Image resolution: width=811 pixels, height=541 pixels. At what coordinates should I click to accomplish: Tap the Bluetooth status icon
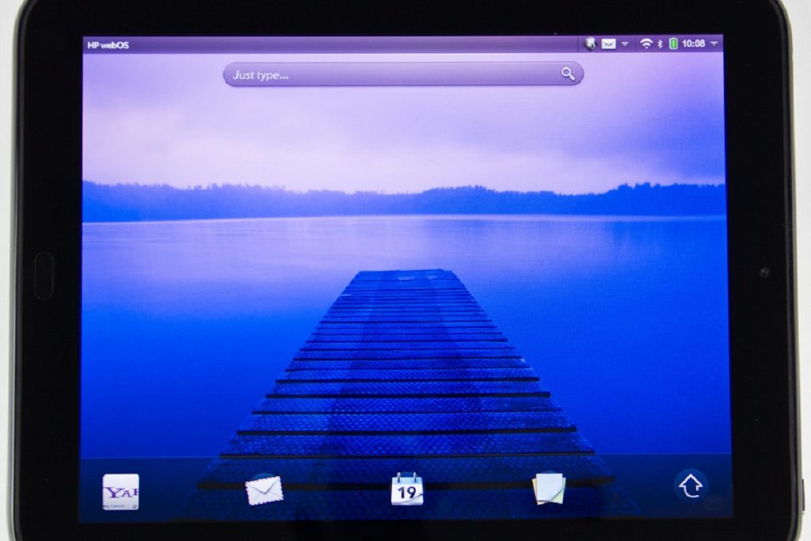point(660,44)
